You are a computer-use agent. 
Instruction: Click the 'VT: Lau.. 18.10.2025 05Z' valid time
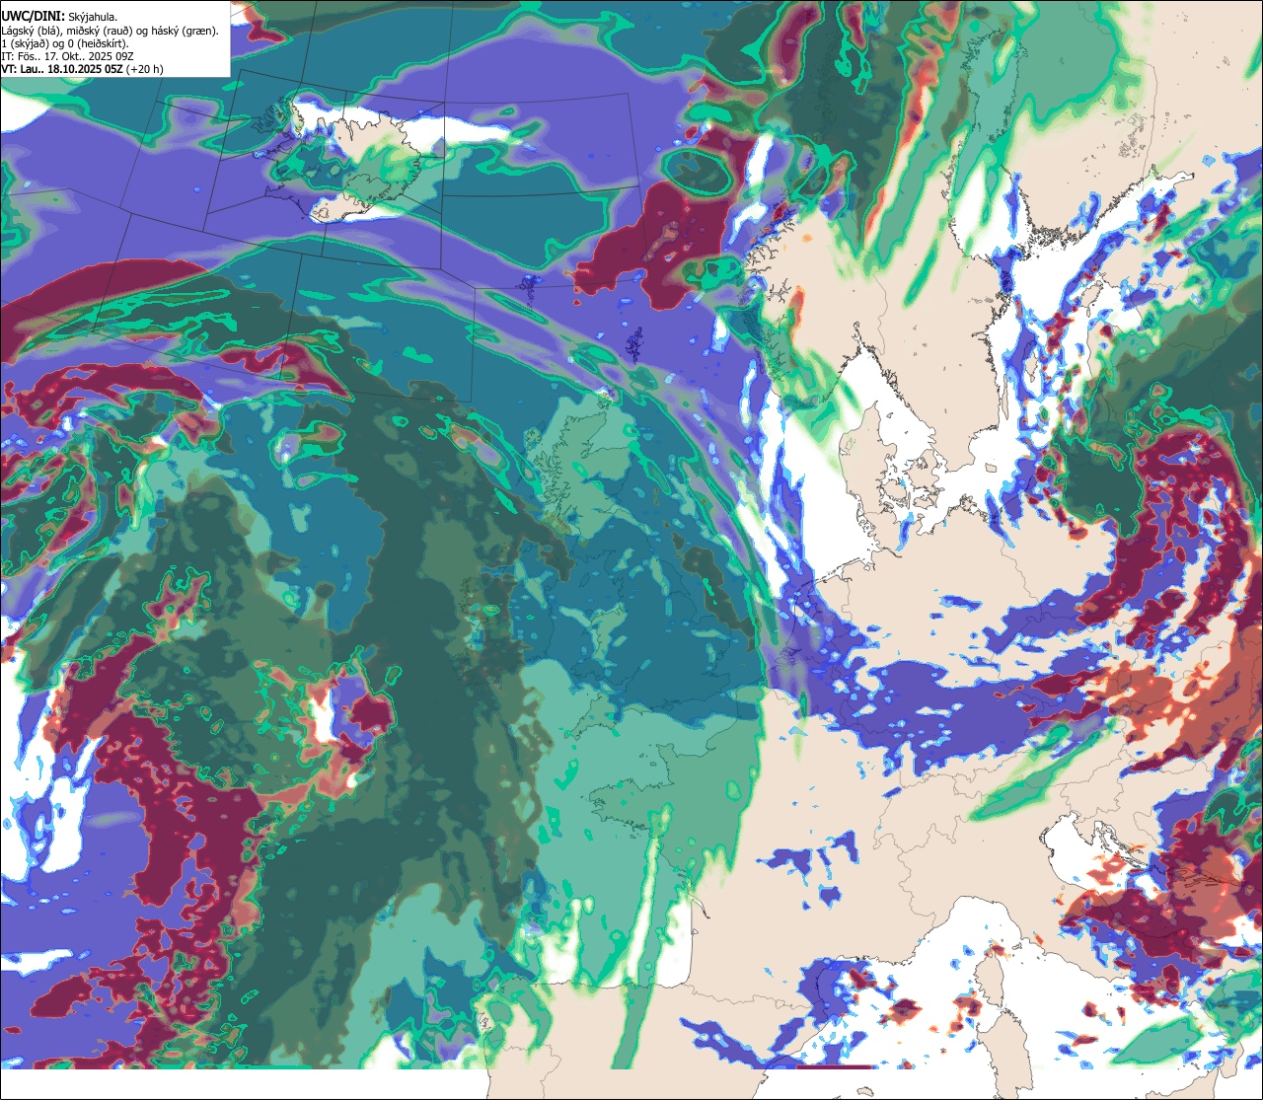pos(62,70)
